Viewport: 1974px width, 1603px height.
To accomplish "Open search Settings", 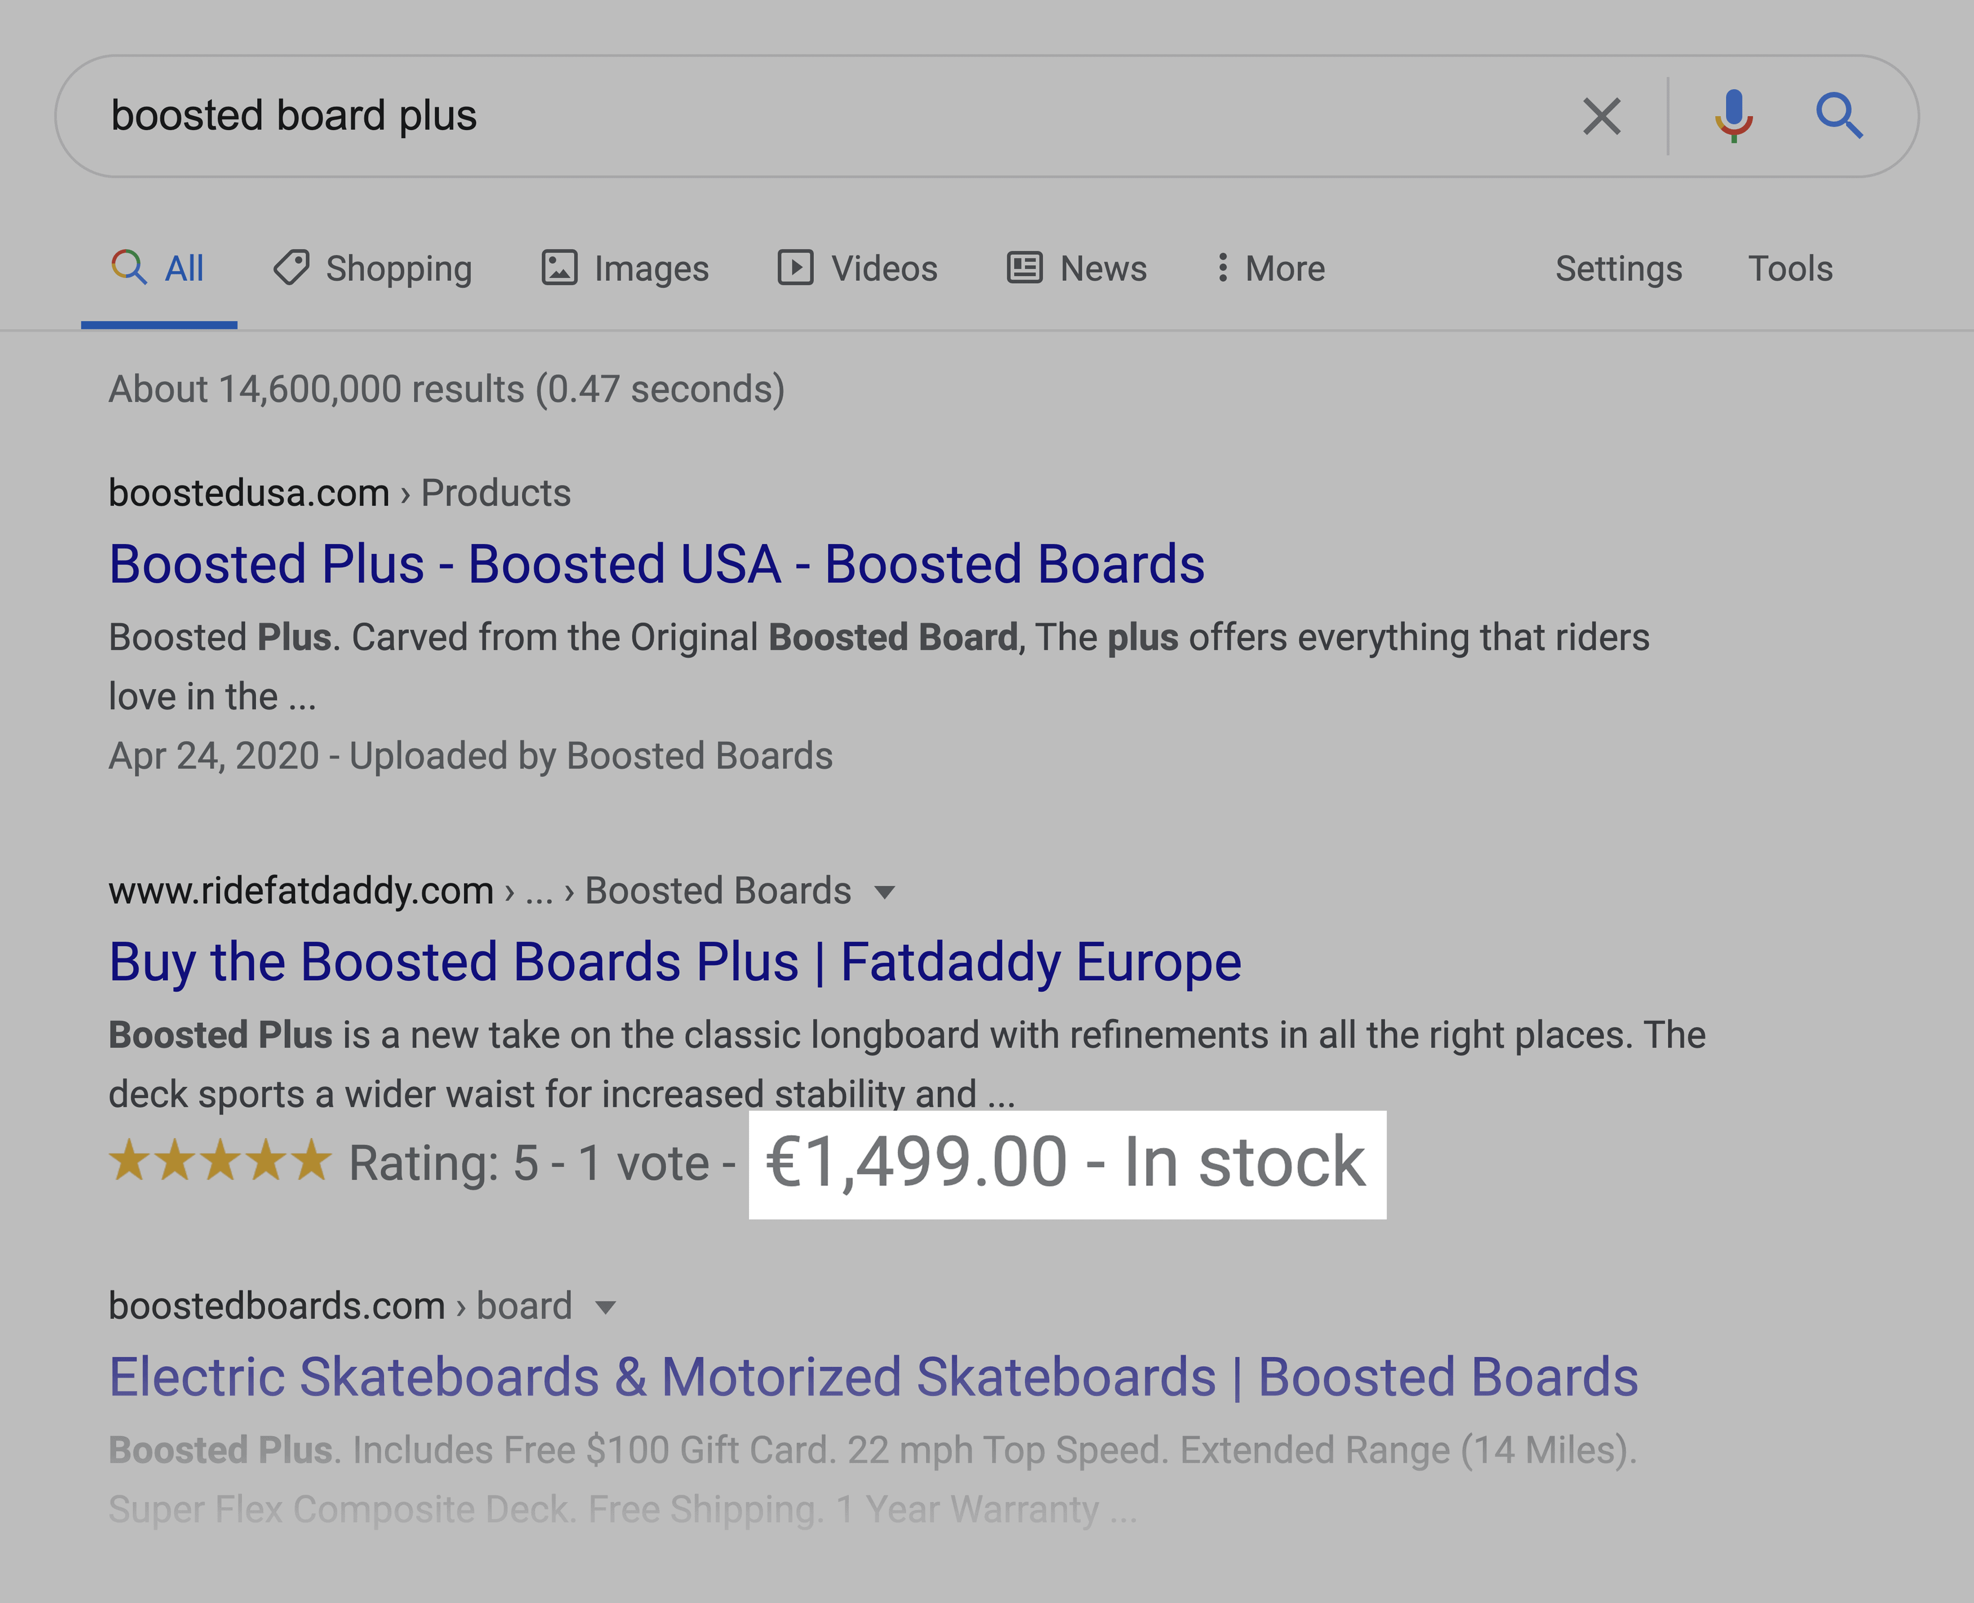I will click(1618, 269).
